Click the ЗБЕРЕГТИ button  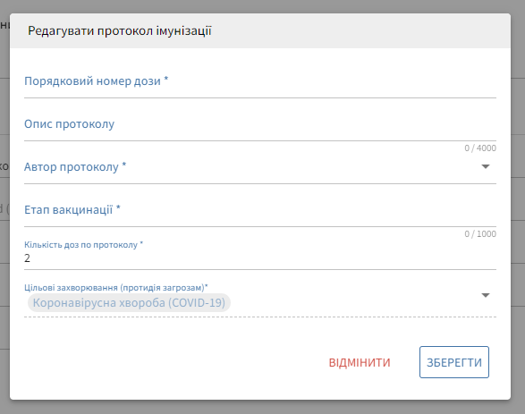[x=454, y=362]
